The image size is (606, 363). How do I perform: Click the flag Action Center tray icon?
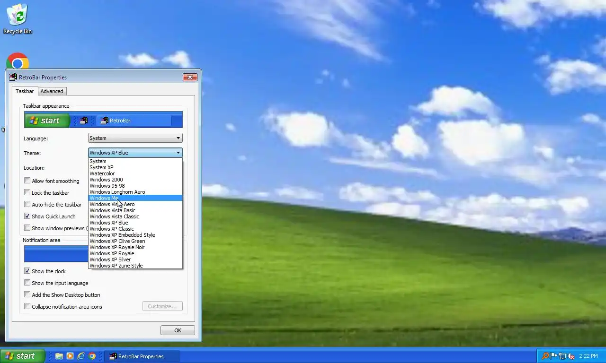pos(554,356)
